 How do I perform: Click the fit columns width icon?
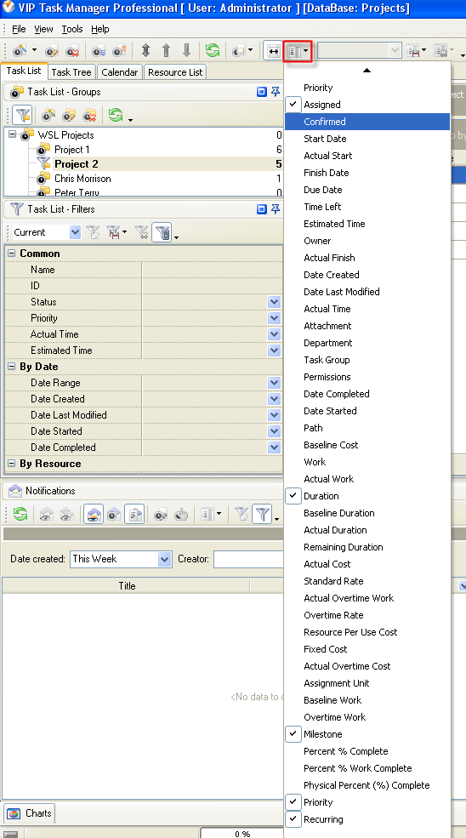[273, 51]
